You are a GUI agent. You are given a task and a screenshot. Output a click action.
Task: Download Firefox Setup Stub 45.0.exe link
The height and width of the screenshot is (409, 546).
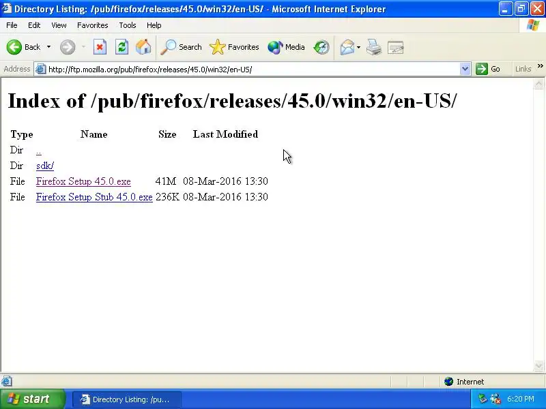point(94,197)
